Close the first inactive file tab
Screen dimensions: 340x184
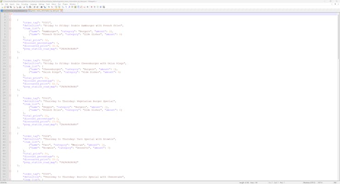pos(27,11)
